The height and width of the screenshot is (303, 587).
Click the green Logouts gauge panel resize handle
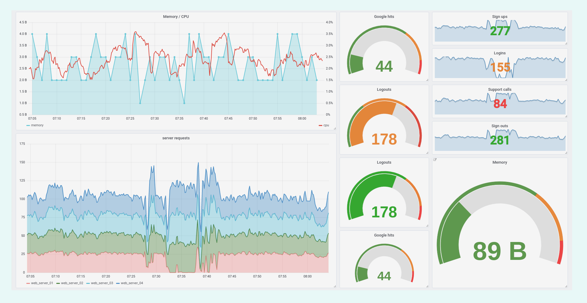(x=427, y=226)
